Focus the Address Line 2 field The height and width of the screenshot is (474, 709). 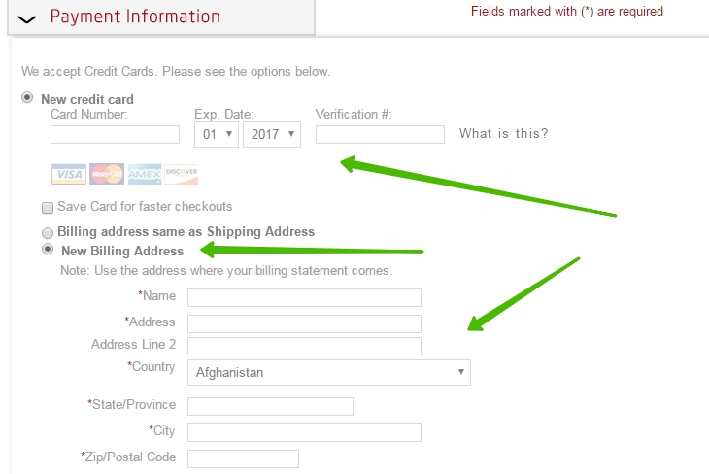304,346
